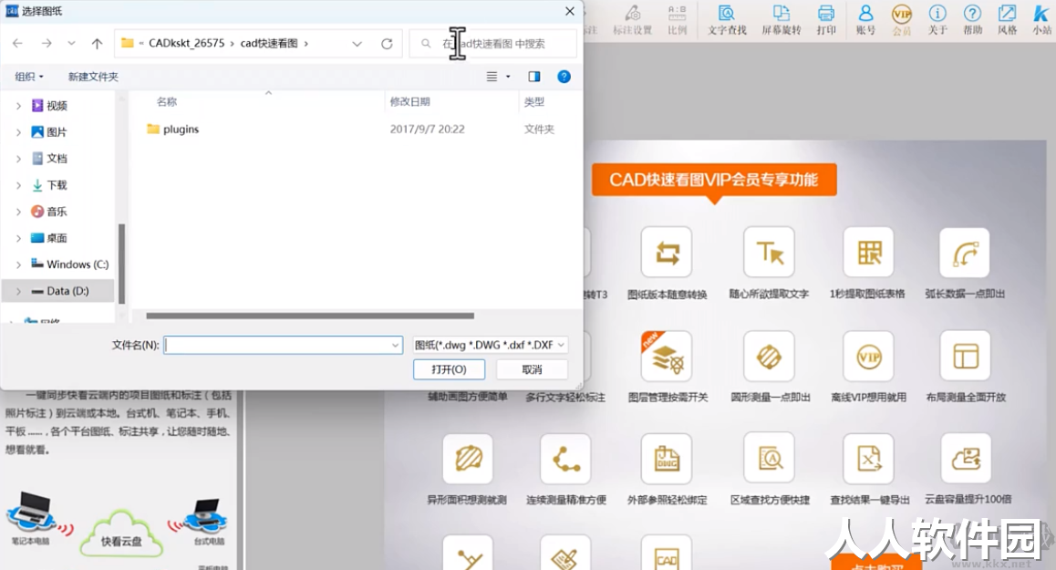Open the view options dropdown arrow

pyautogui.click(x=509, y=77)
